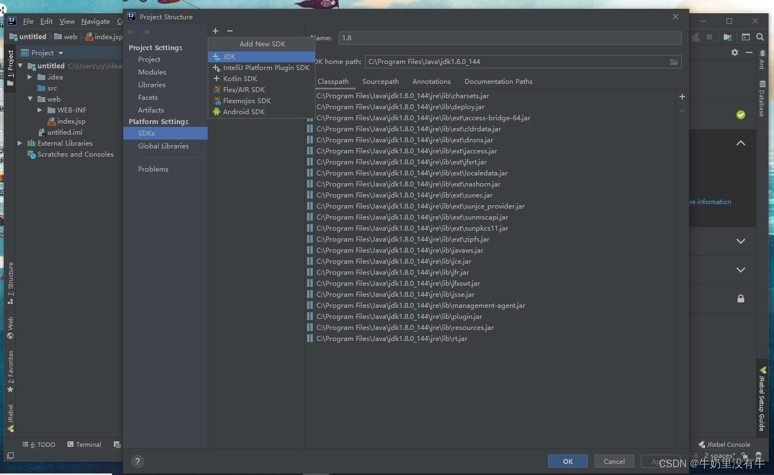Click the settings gear icon in right panel

click(734, 52)
